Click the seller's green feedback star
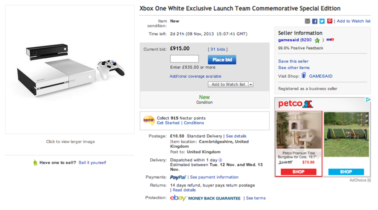 pyautogui.click(x=317, y=40)
